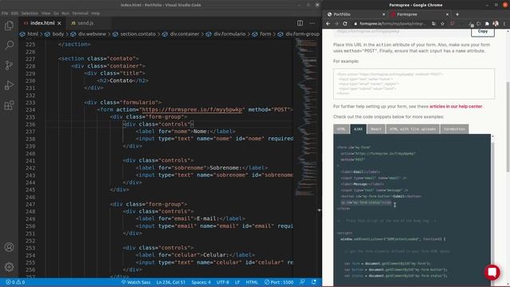The image size is (510, 287).
Task: Click the div.formulario breadcrumb
Action: pyautogui.click(x=226, y=33)
